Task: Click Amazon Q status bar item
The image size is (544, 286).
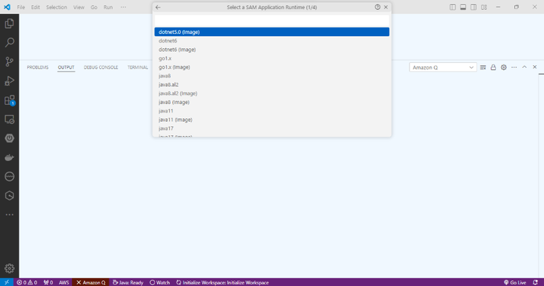Action: pyautogui.click(x=91, y=282)
